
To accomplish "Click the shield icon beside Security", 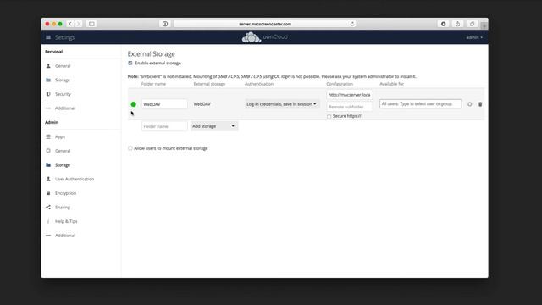I will pos(48,94).
